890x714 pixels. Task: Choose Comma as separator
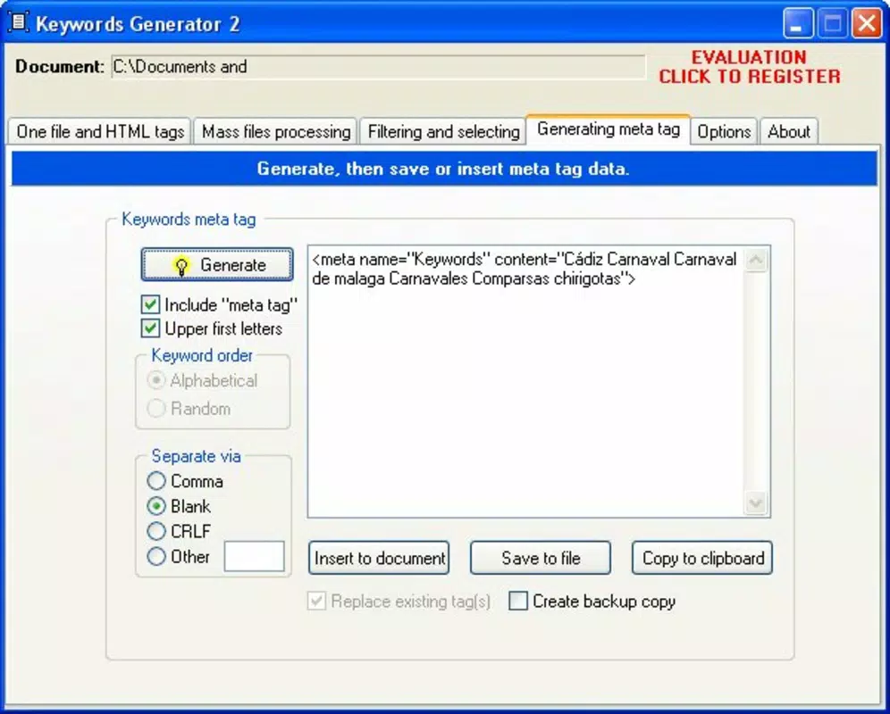point(156,481)
